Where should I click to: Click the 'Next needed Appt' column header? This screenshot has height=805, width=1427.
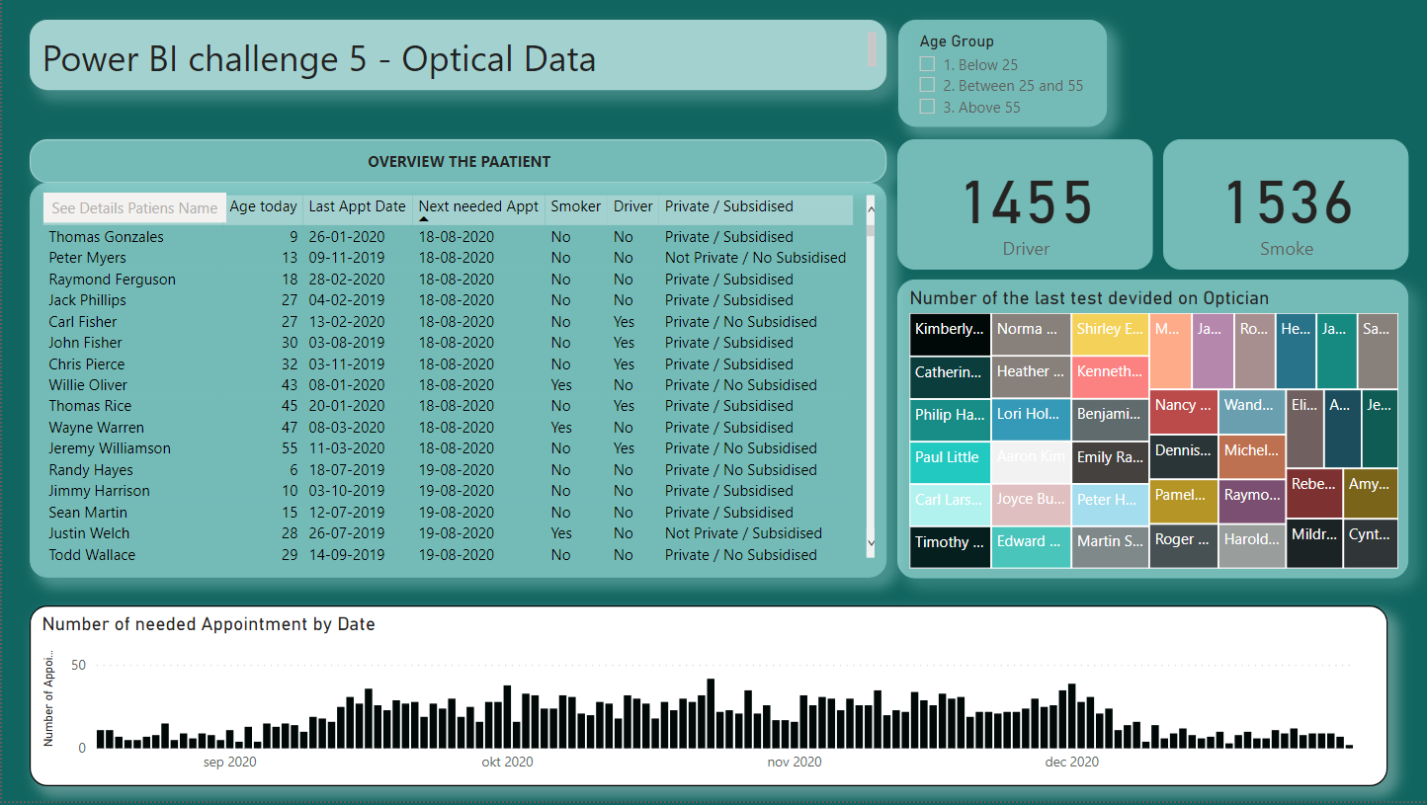pyautogui.click(x=478, y=206)
